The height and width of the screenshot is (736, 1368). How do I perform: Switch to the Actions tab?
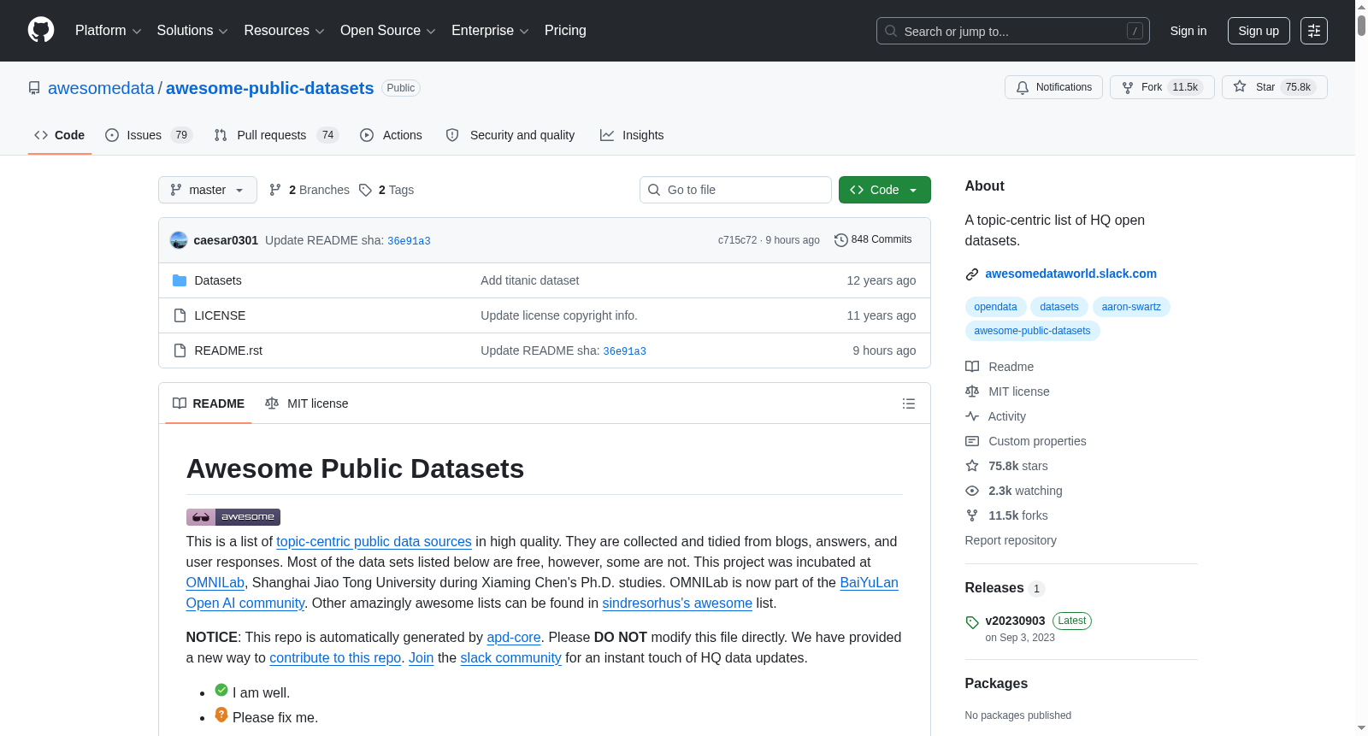391,135
